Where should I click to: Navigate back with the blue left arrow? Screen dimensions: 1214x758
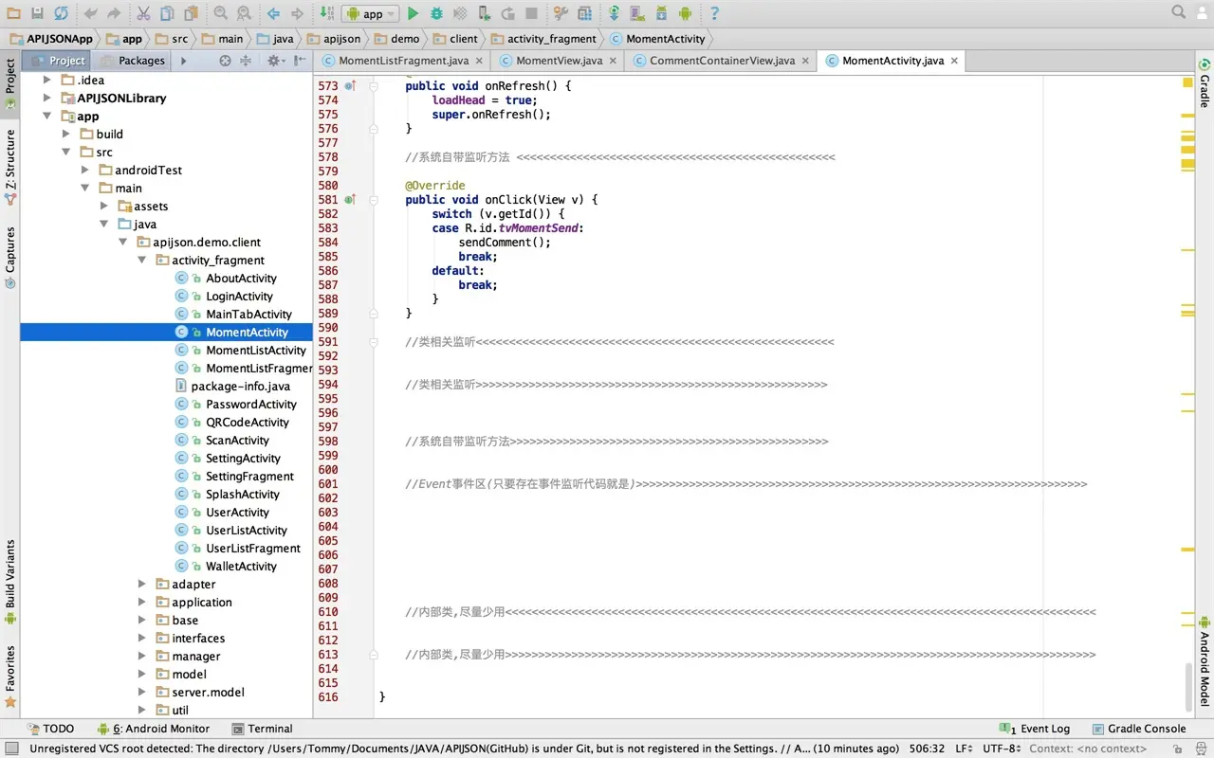[x=273, y=13]
